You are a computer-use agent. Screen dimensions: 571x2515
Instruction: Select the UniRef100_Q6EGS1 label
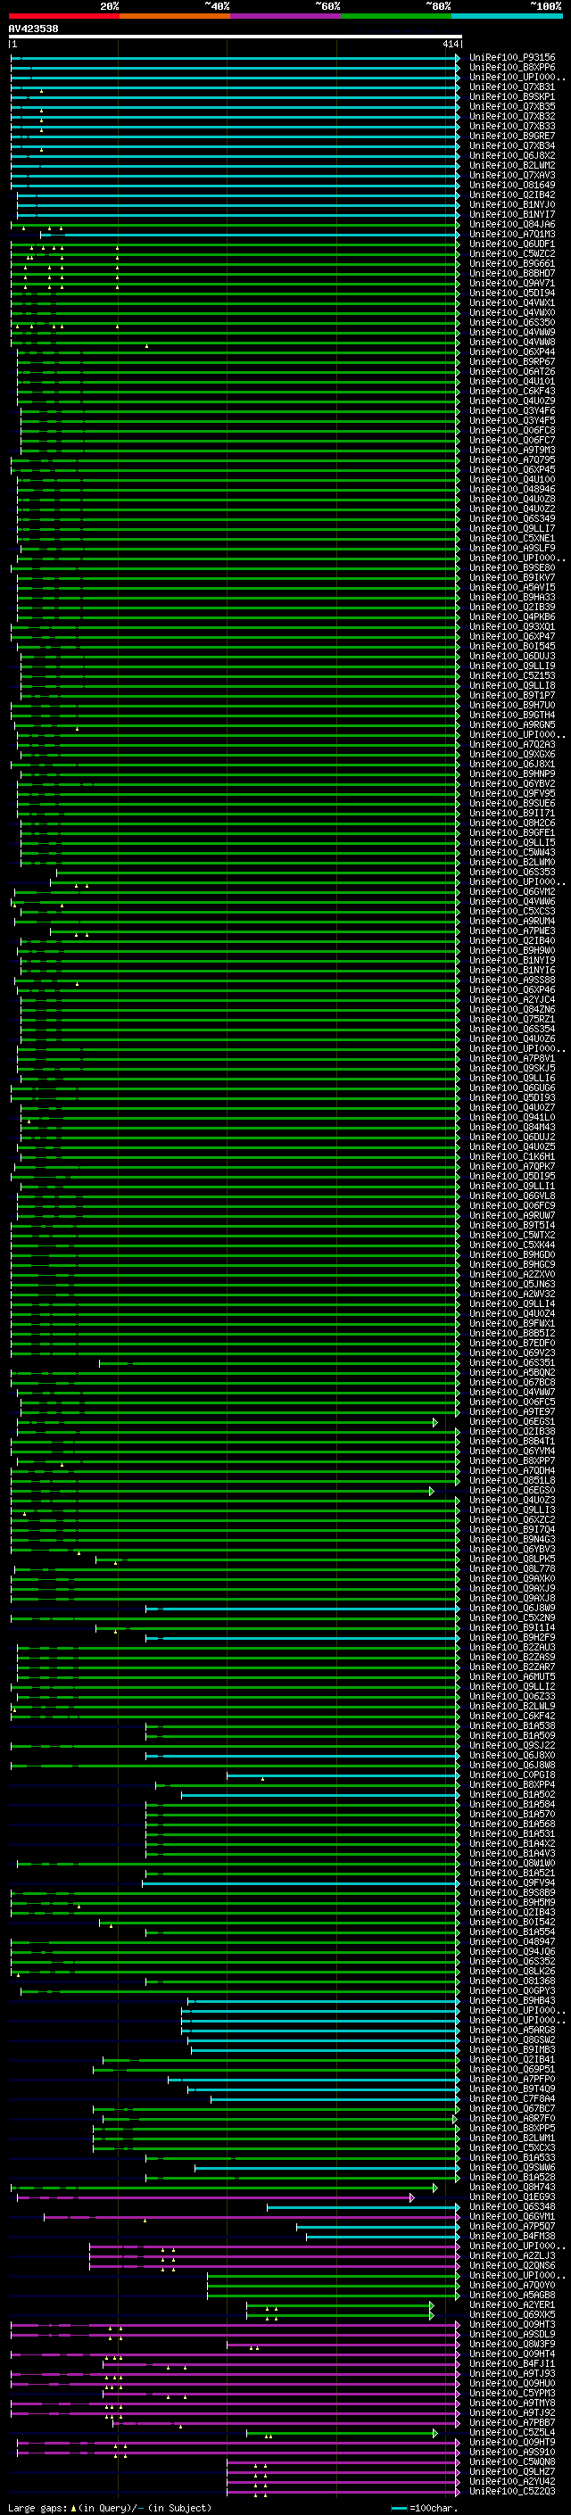coord(511,1422)
